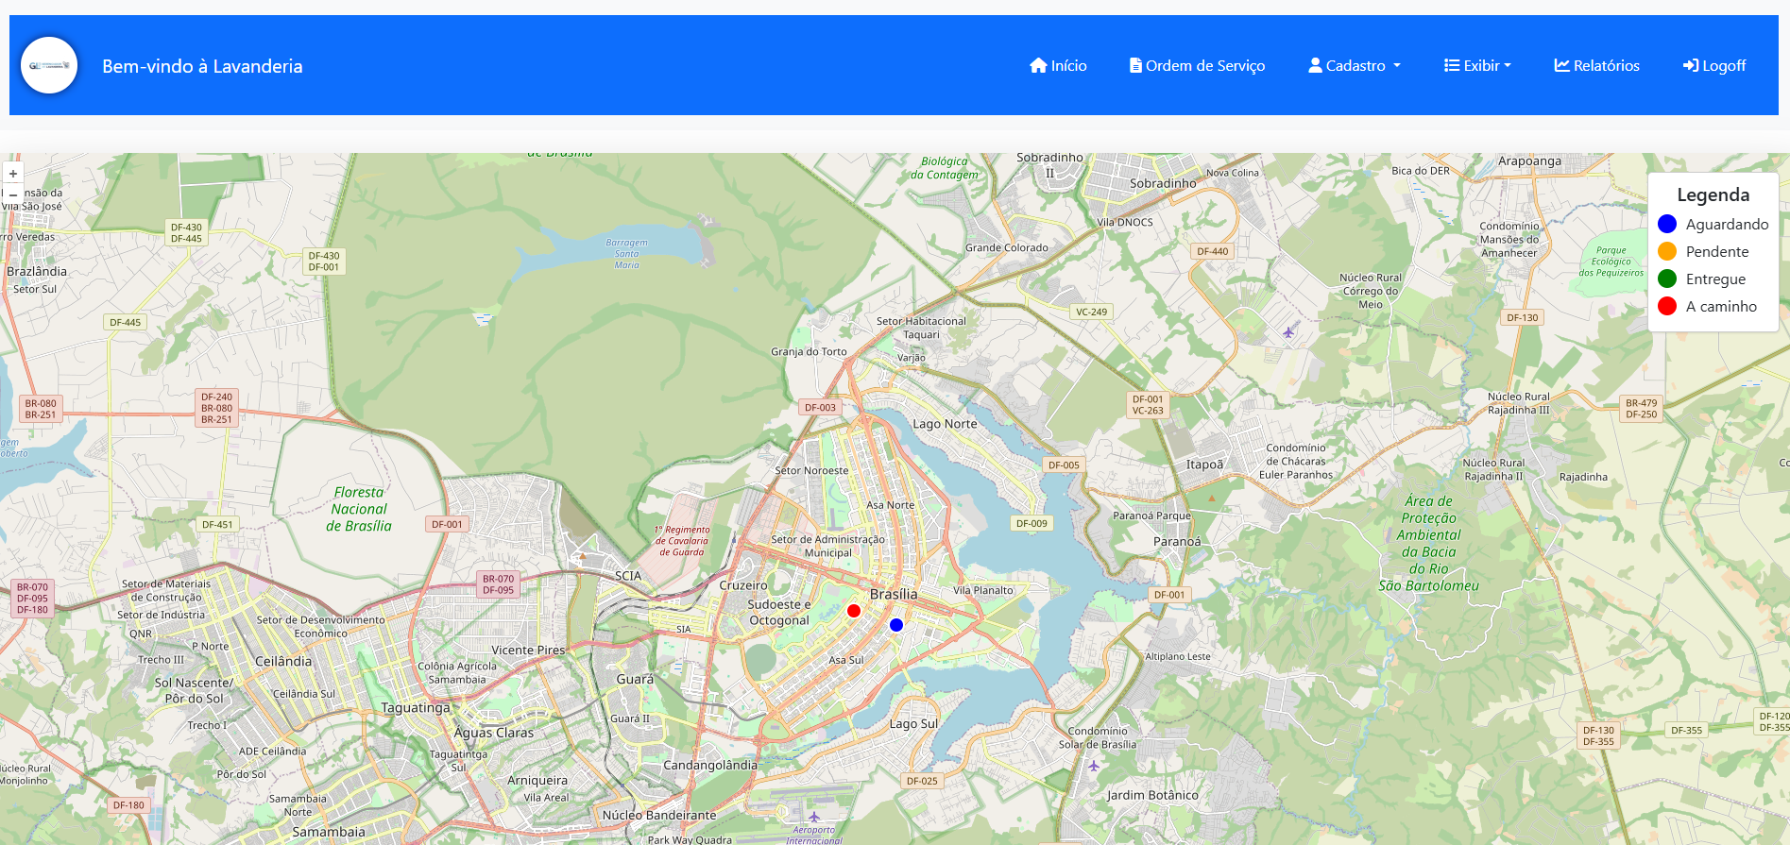
Task: Click the Legenda title in the legend box
Action: click(1713, 194)
